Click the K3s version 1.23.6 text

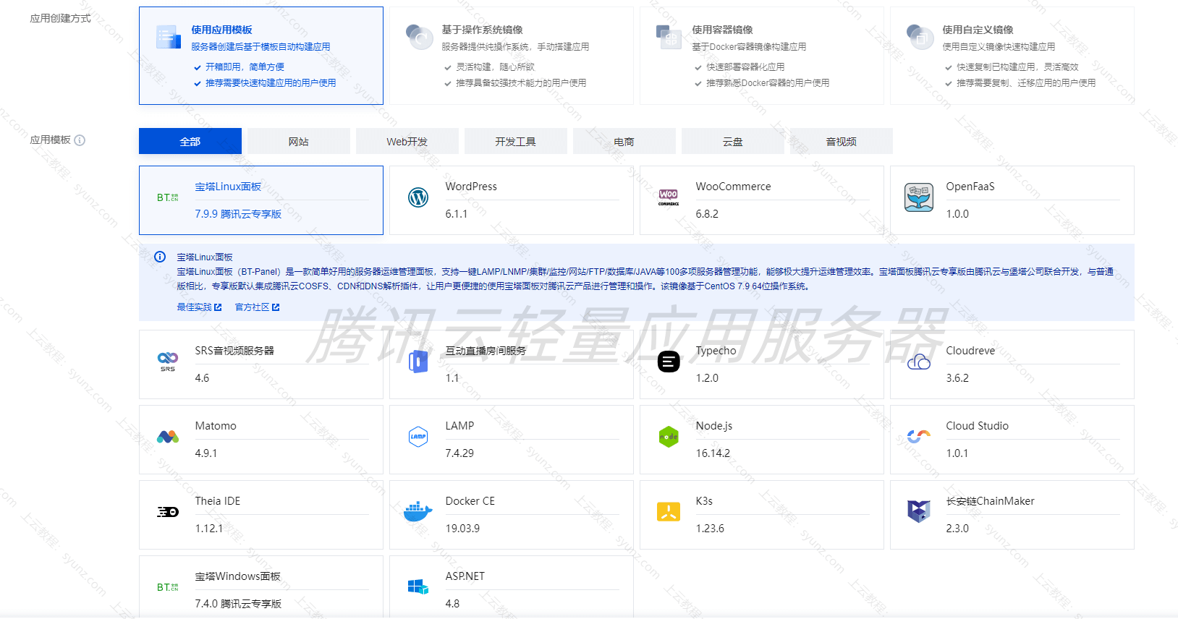(710, 529)
